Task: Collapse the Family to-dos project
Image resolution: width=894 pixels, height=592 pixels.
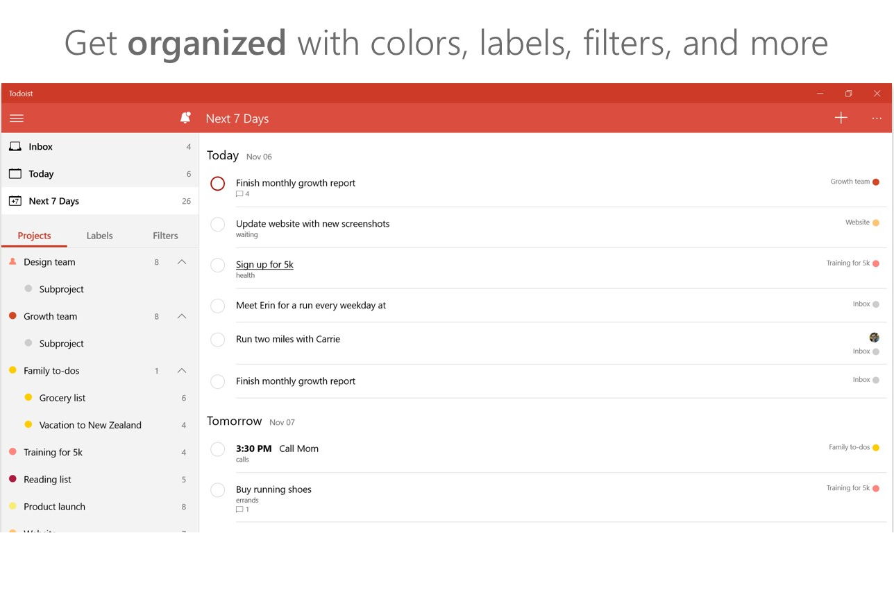Action: click(x=182, y=371)
